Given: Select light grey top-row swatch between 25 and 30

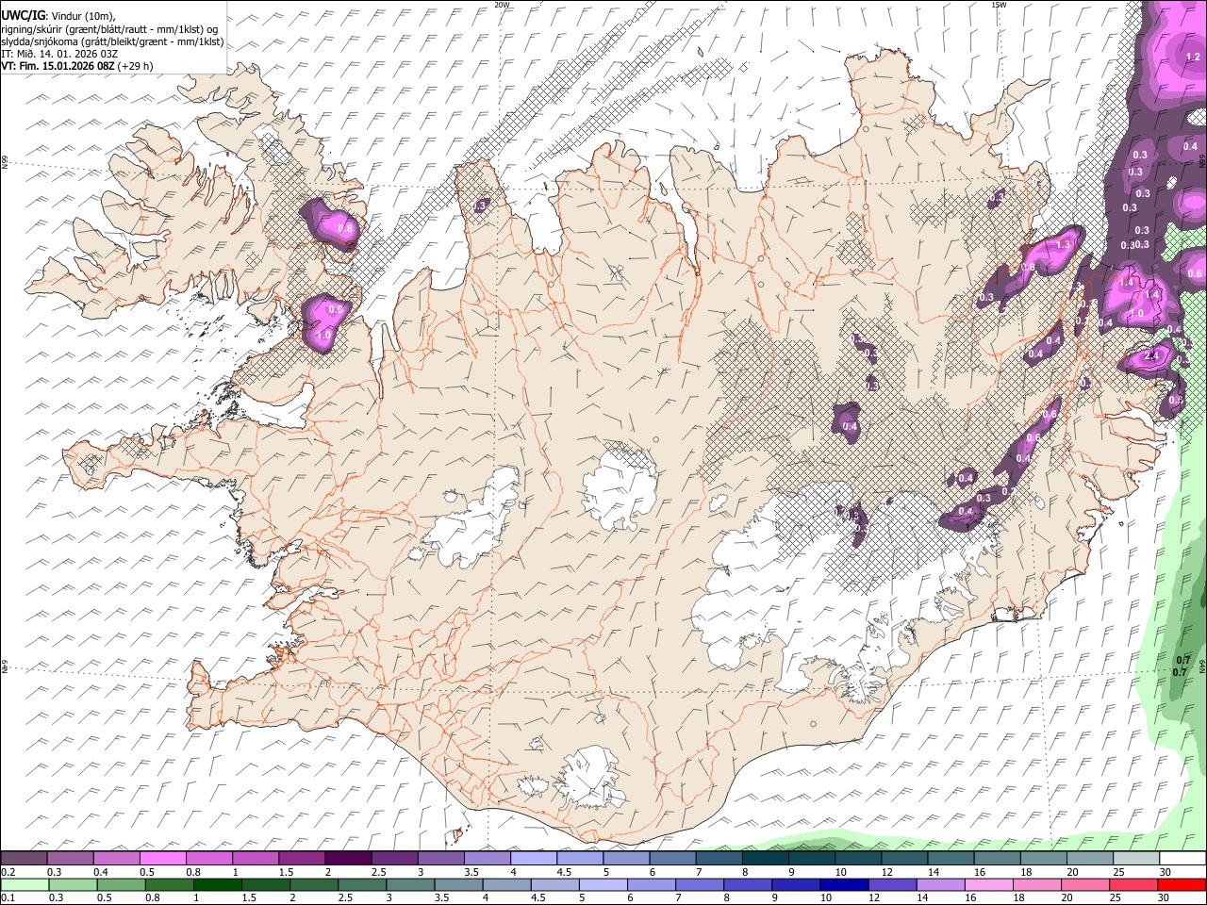Looking at the screenshot, I should pos(1134,858).
